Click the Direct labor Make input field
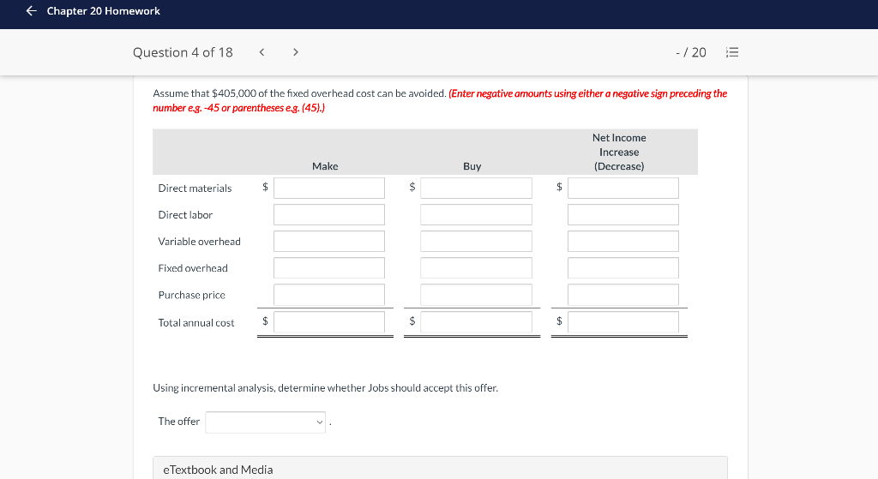878x479 pixels. [x=329, y=215]
